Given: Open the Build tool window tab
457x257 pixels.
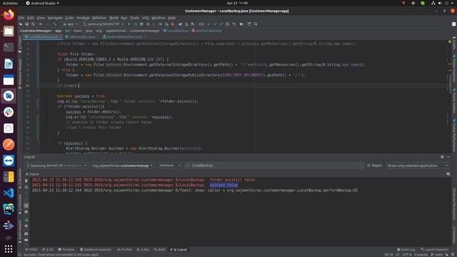Looking at the screenshot, I should click(x=159, y=250).
